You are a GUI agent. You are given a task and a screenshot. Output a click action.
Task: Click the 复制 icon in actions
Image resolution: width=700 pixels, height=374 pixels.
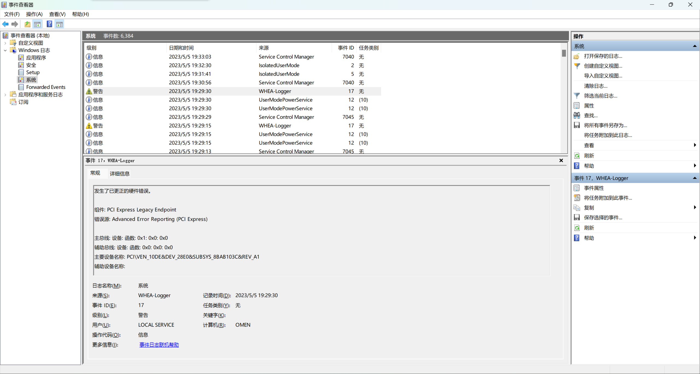coord(577,208)
